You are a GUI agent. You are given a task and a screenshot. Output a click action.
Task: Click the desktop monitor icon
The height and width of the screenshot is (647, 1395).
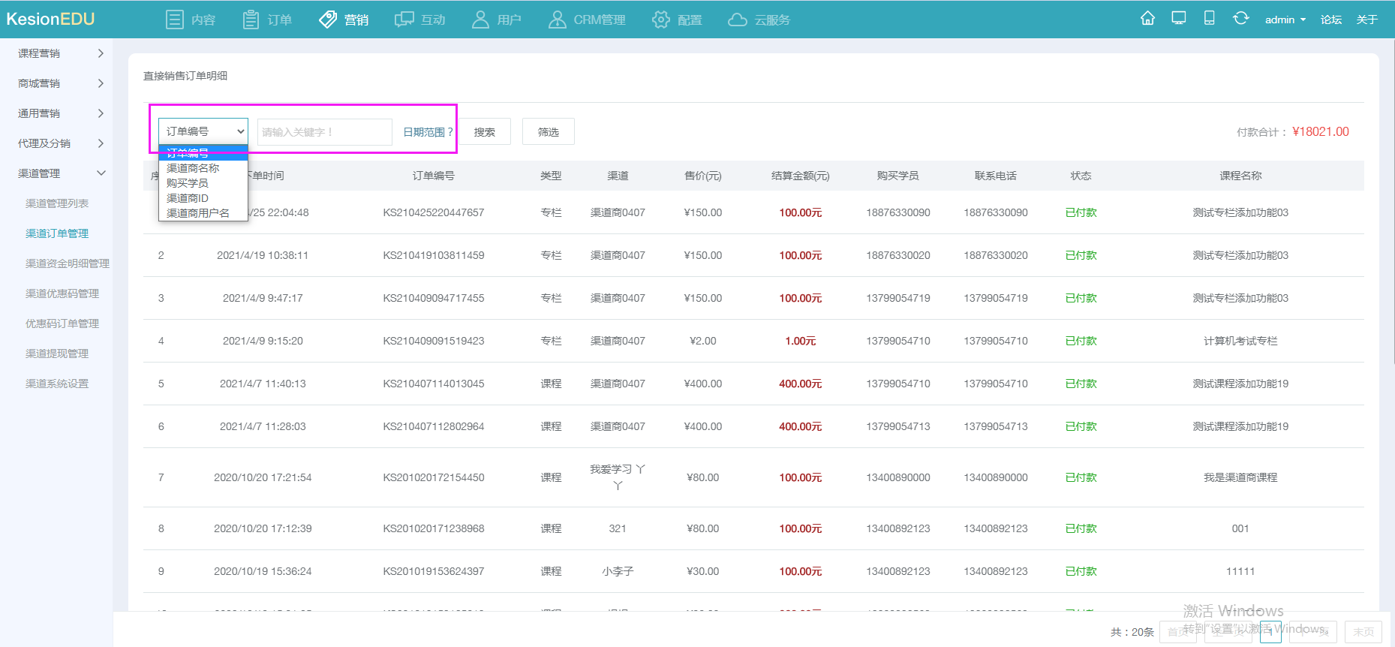1178,19
